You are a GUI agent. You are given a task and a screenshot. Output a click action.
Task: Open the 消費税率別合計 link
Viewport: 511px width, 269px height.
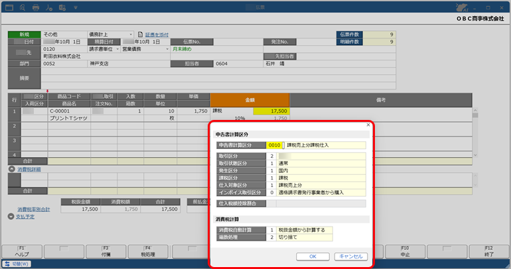coord(34,209)
